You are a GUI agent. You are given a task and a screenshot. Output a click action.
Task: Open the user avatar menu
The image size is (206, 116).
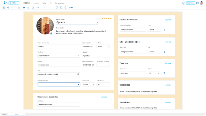coord(201,3)
